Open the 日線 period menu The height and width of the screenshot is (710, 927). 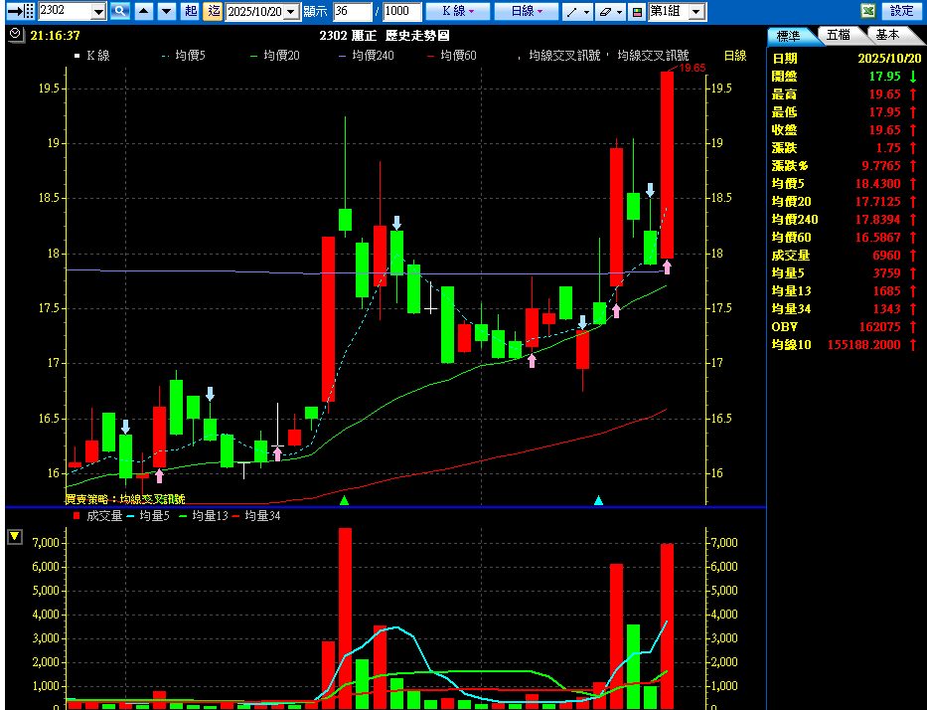[x=527, y=11]
